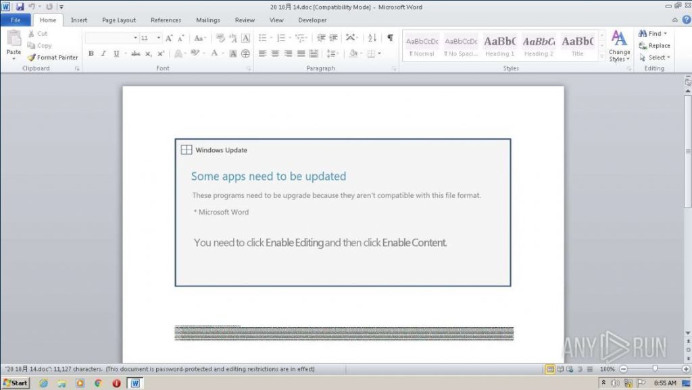The height and width of the screenshot is (390, 692).
Task: Click the Save icon in quick access toolbar
Action: [x=20, y=6]
